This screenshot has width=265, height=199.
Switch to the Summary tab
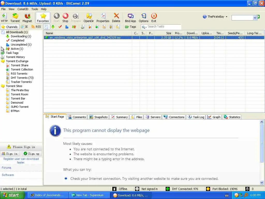[x=120, y=117]
